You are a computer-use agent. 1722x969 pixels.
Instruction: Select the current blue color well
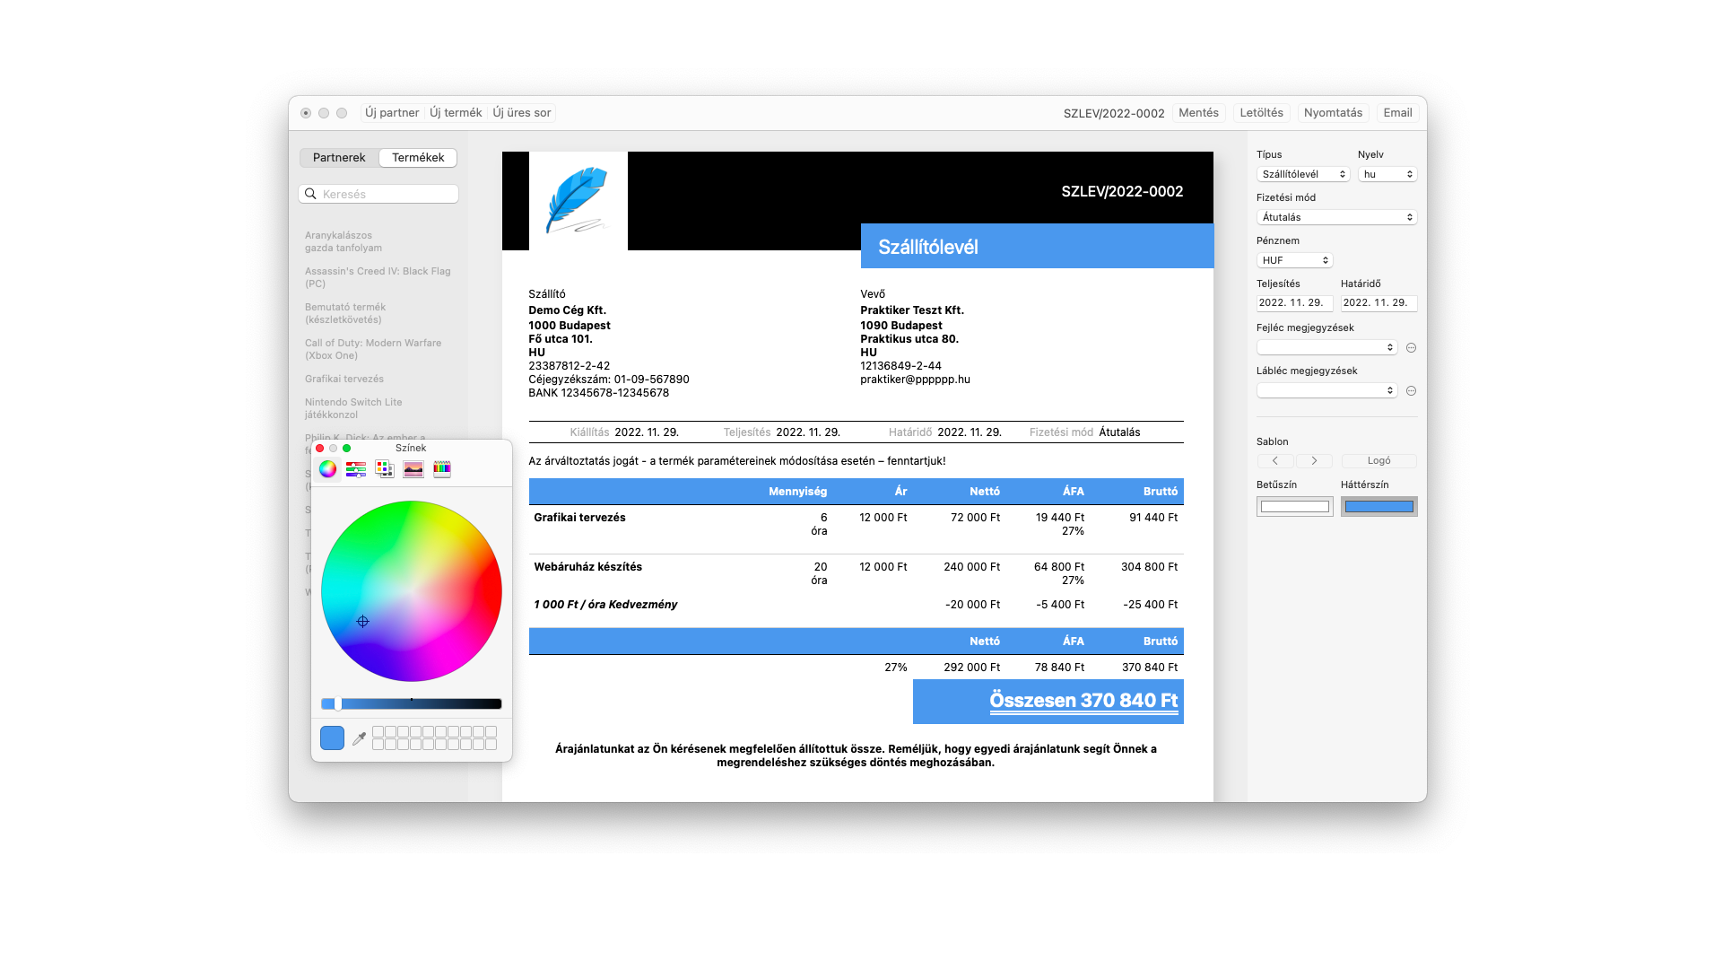point(332,738)
